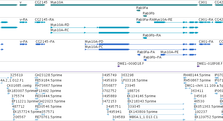Select the C901 gene glyph

point(205,5)
